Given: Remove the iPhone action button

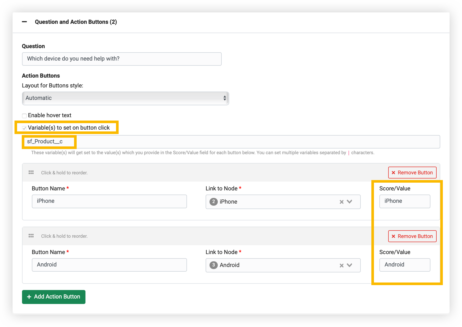Looking at the screenshot, I should coord(412,172).
